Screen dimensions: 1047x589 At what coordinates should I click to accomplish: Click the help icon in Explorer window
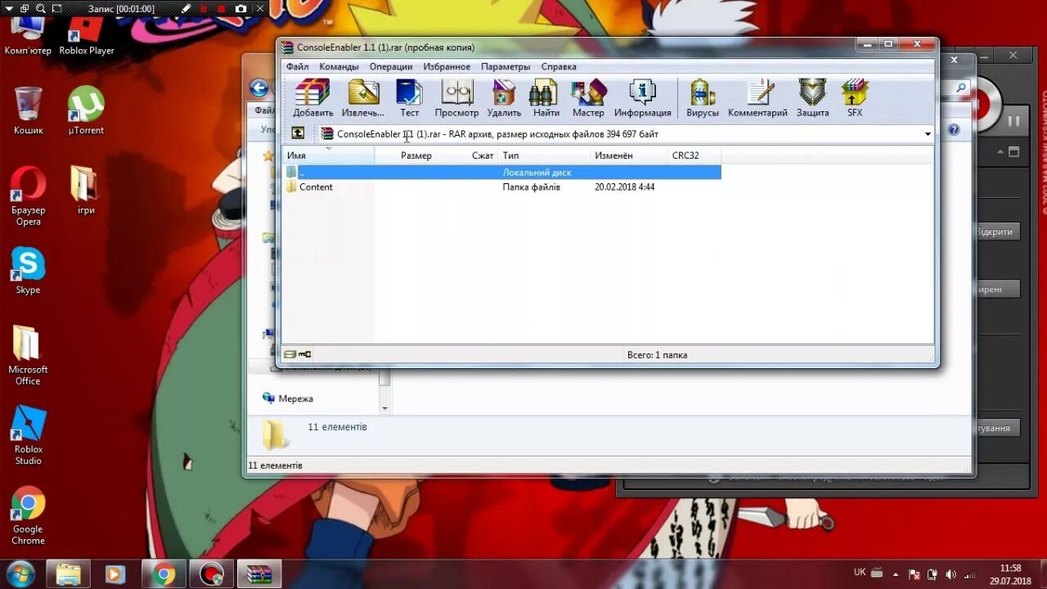[953, 129]
